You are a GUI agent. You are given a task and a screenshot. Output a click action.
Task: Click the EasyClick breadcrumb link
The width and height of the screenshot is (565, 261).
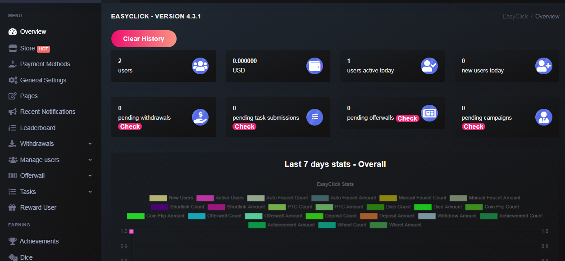pos(515,16)
